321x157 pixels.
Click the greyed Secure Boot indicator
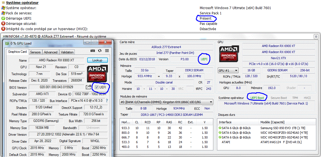(x=279, y=98)
